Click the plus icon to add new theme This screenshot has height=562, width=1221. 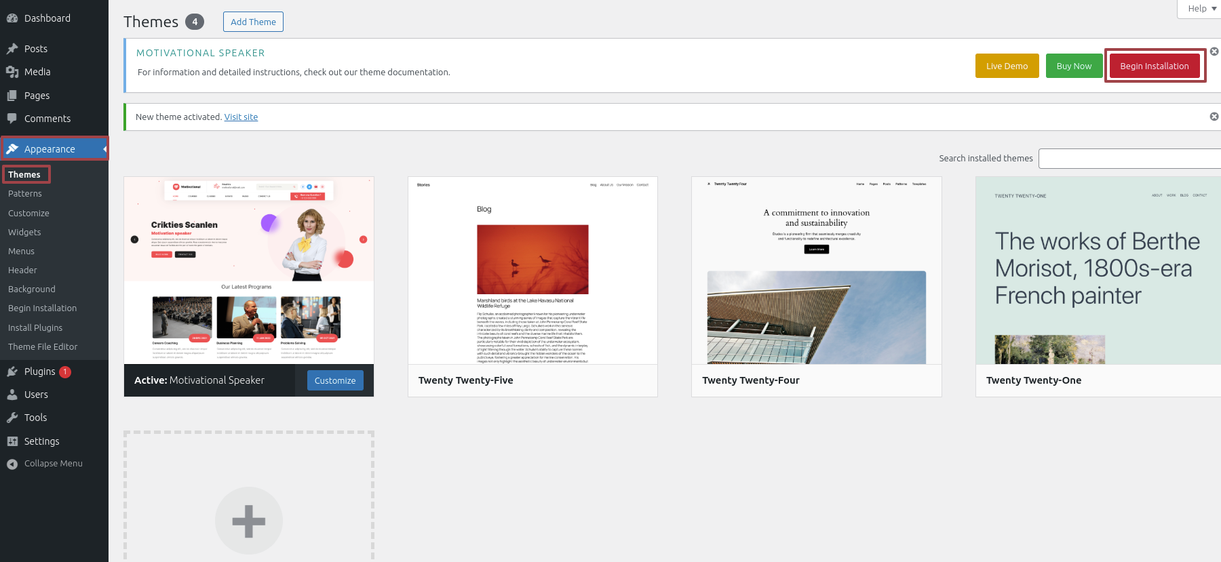coord(249,521)
